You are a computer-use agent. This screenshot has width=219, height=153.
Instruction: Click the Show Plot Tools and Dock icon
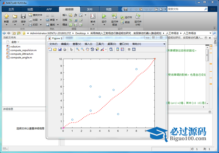click(134, 49)
